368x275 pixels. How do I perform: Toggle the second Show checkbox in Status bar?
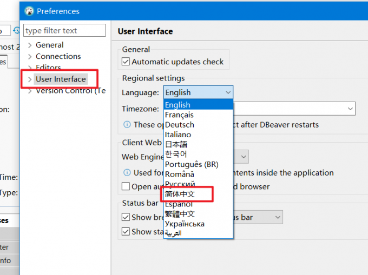click(126, 231)
